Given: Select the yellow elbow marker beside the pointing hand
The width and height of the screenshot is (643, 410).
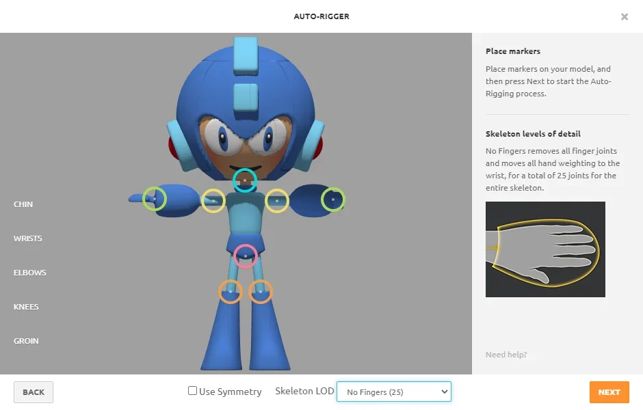Looking at the screenshot, I should coord(213,201).
